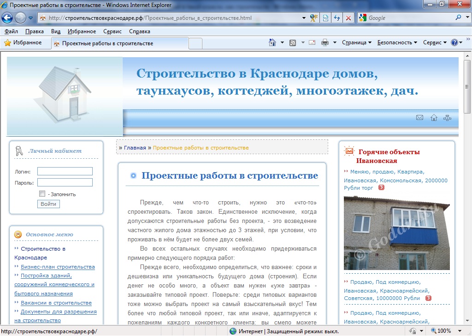Viewport: 472px width, 336px height.
Task: Click the site header sitemap icon
Action: click(x=447, y=118)
